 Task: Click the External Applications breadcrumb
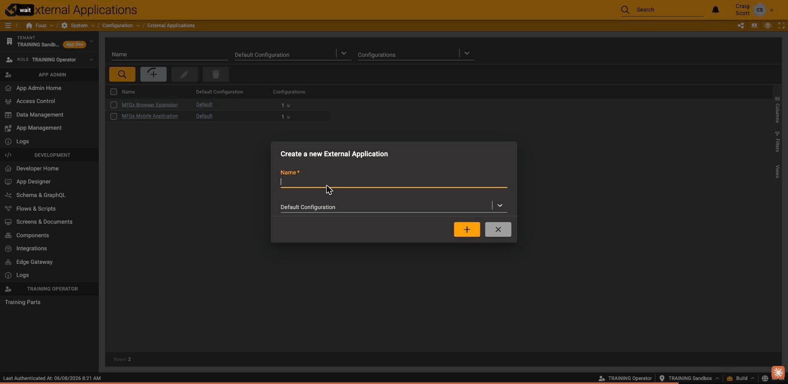(171, 25)
